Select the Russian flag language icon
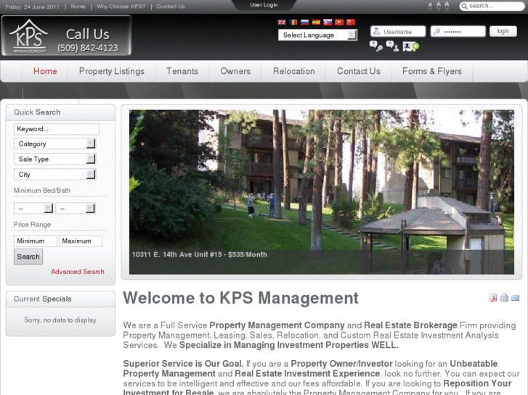528x395 pixels. point(305,22)
